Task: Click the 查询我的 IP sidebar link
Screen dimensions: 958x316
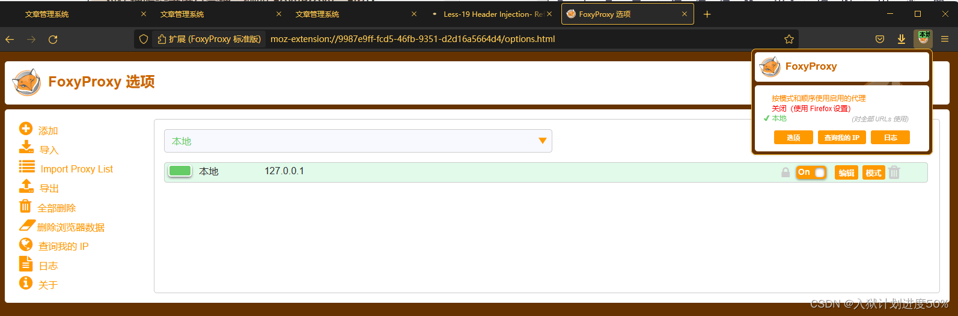Action: pyautogui.click(x=64, y=246)
